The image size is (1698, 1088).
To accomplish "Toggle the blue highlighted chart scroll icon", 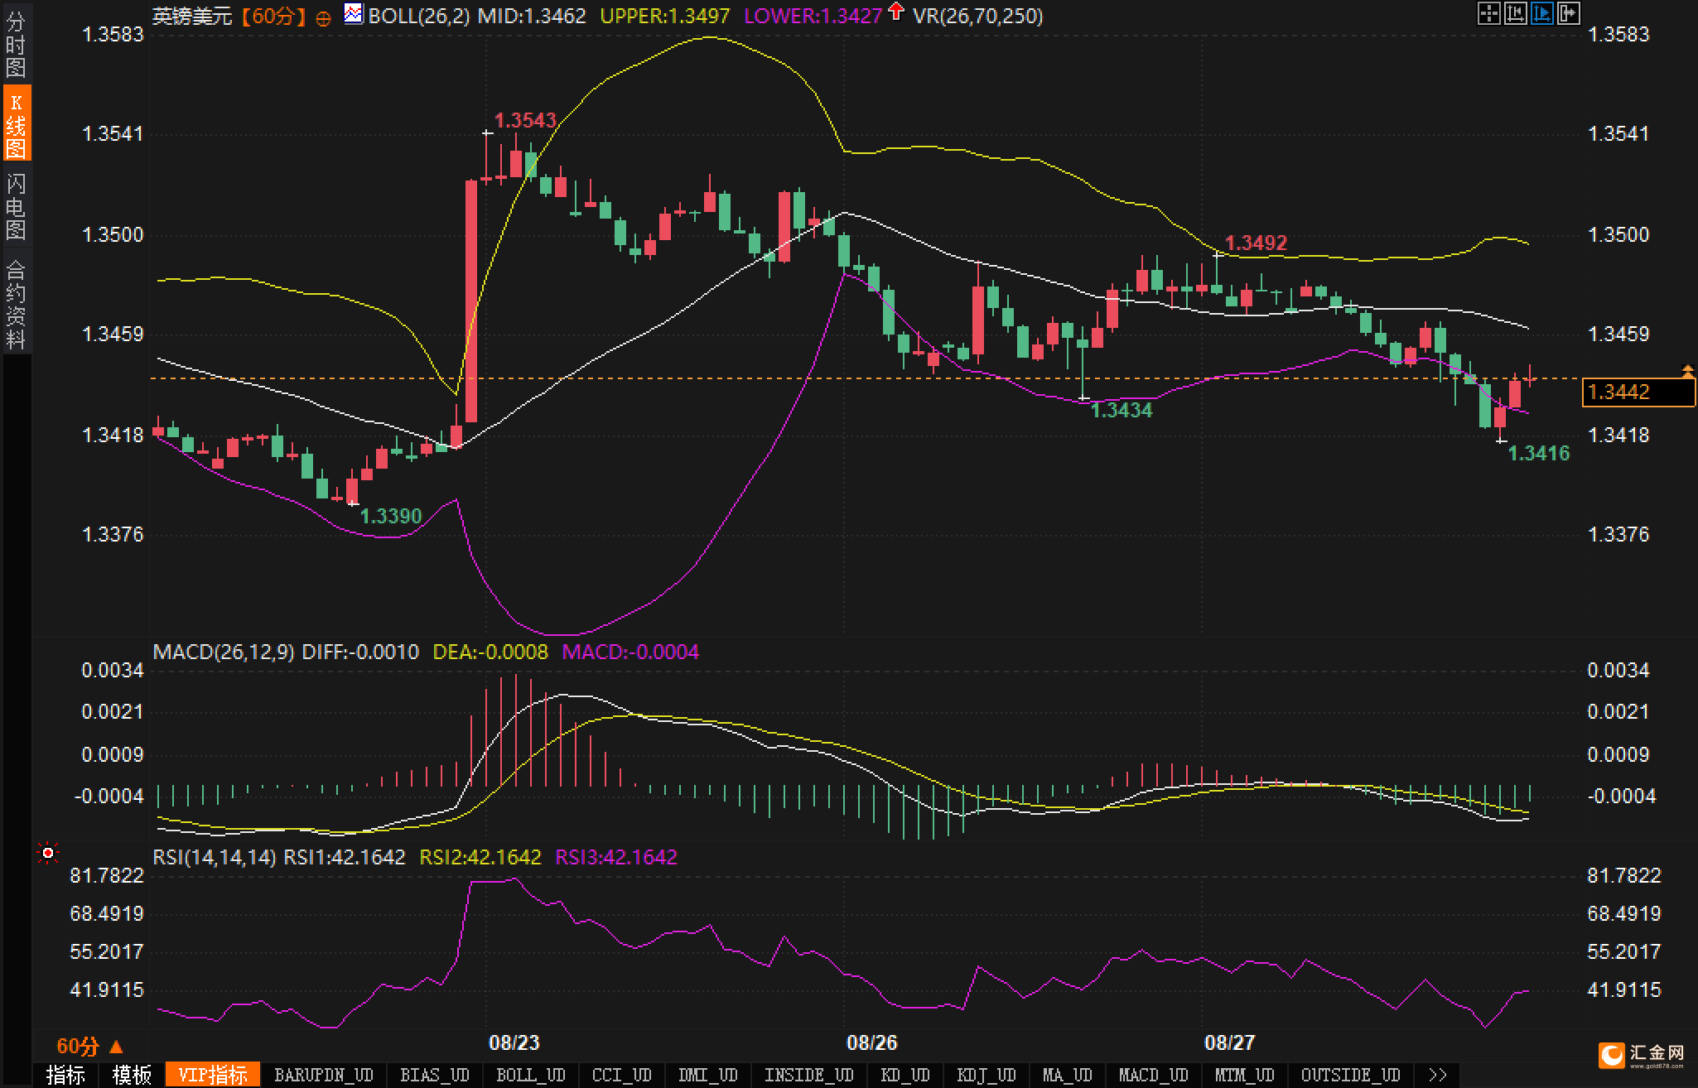I will point(1541,13).
